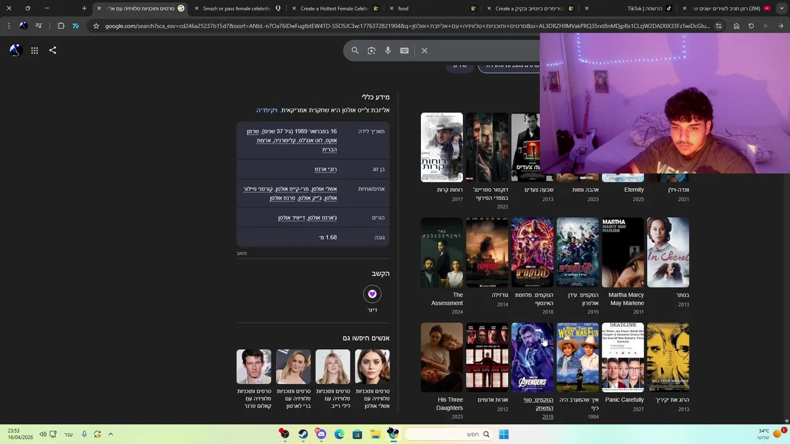Viewport: 790px width, 444px height.
Task: Click the Google search magnifier icon
Action: (x=355, y=51)
